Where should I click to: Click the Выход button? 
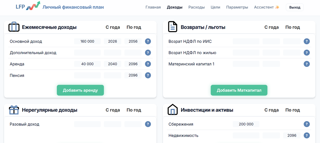[x=295, y=7]
